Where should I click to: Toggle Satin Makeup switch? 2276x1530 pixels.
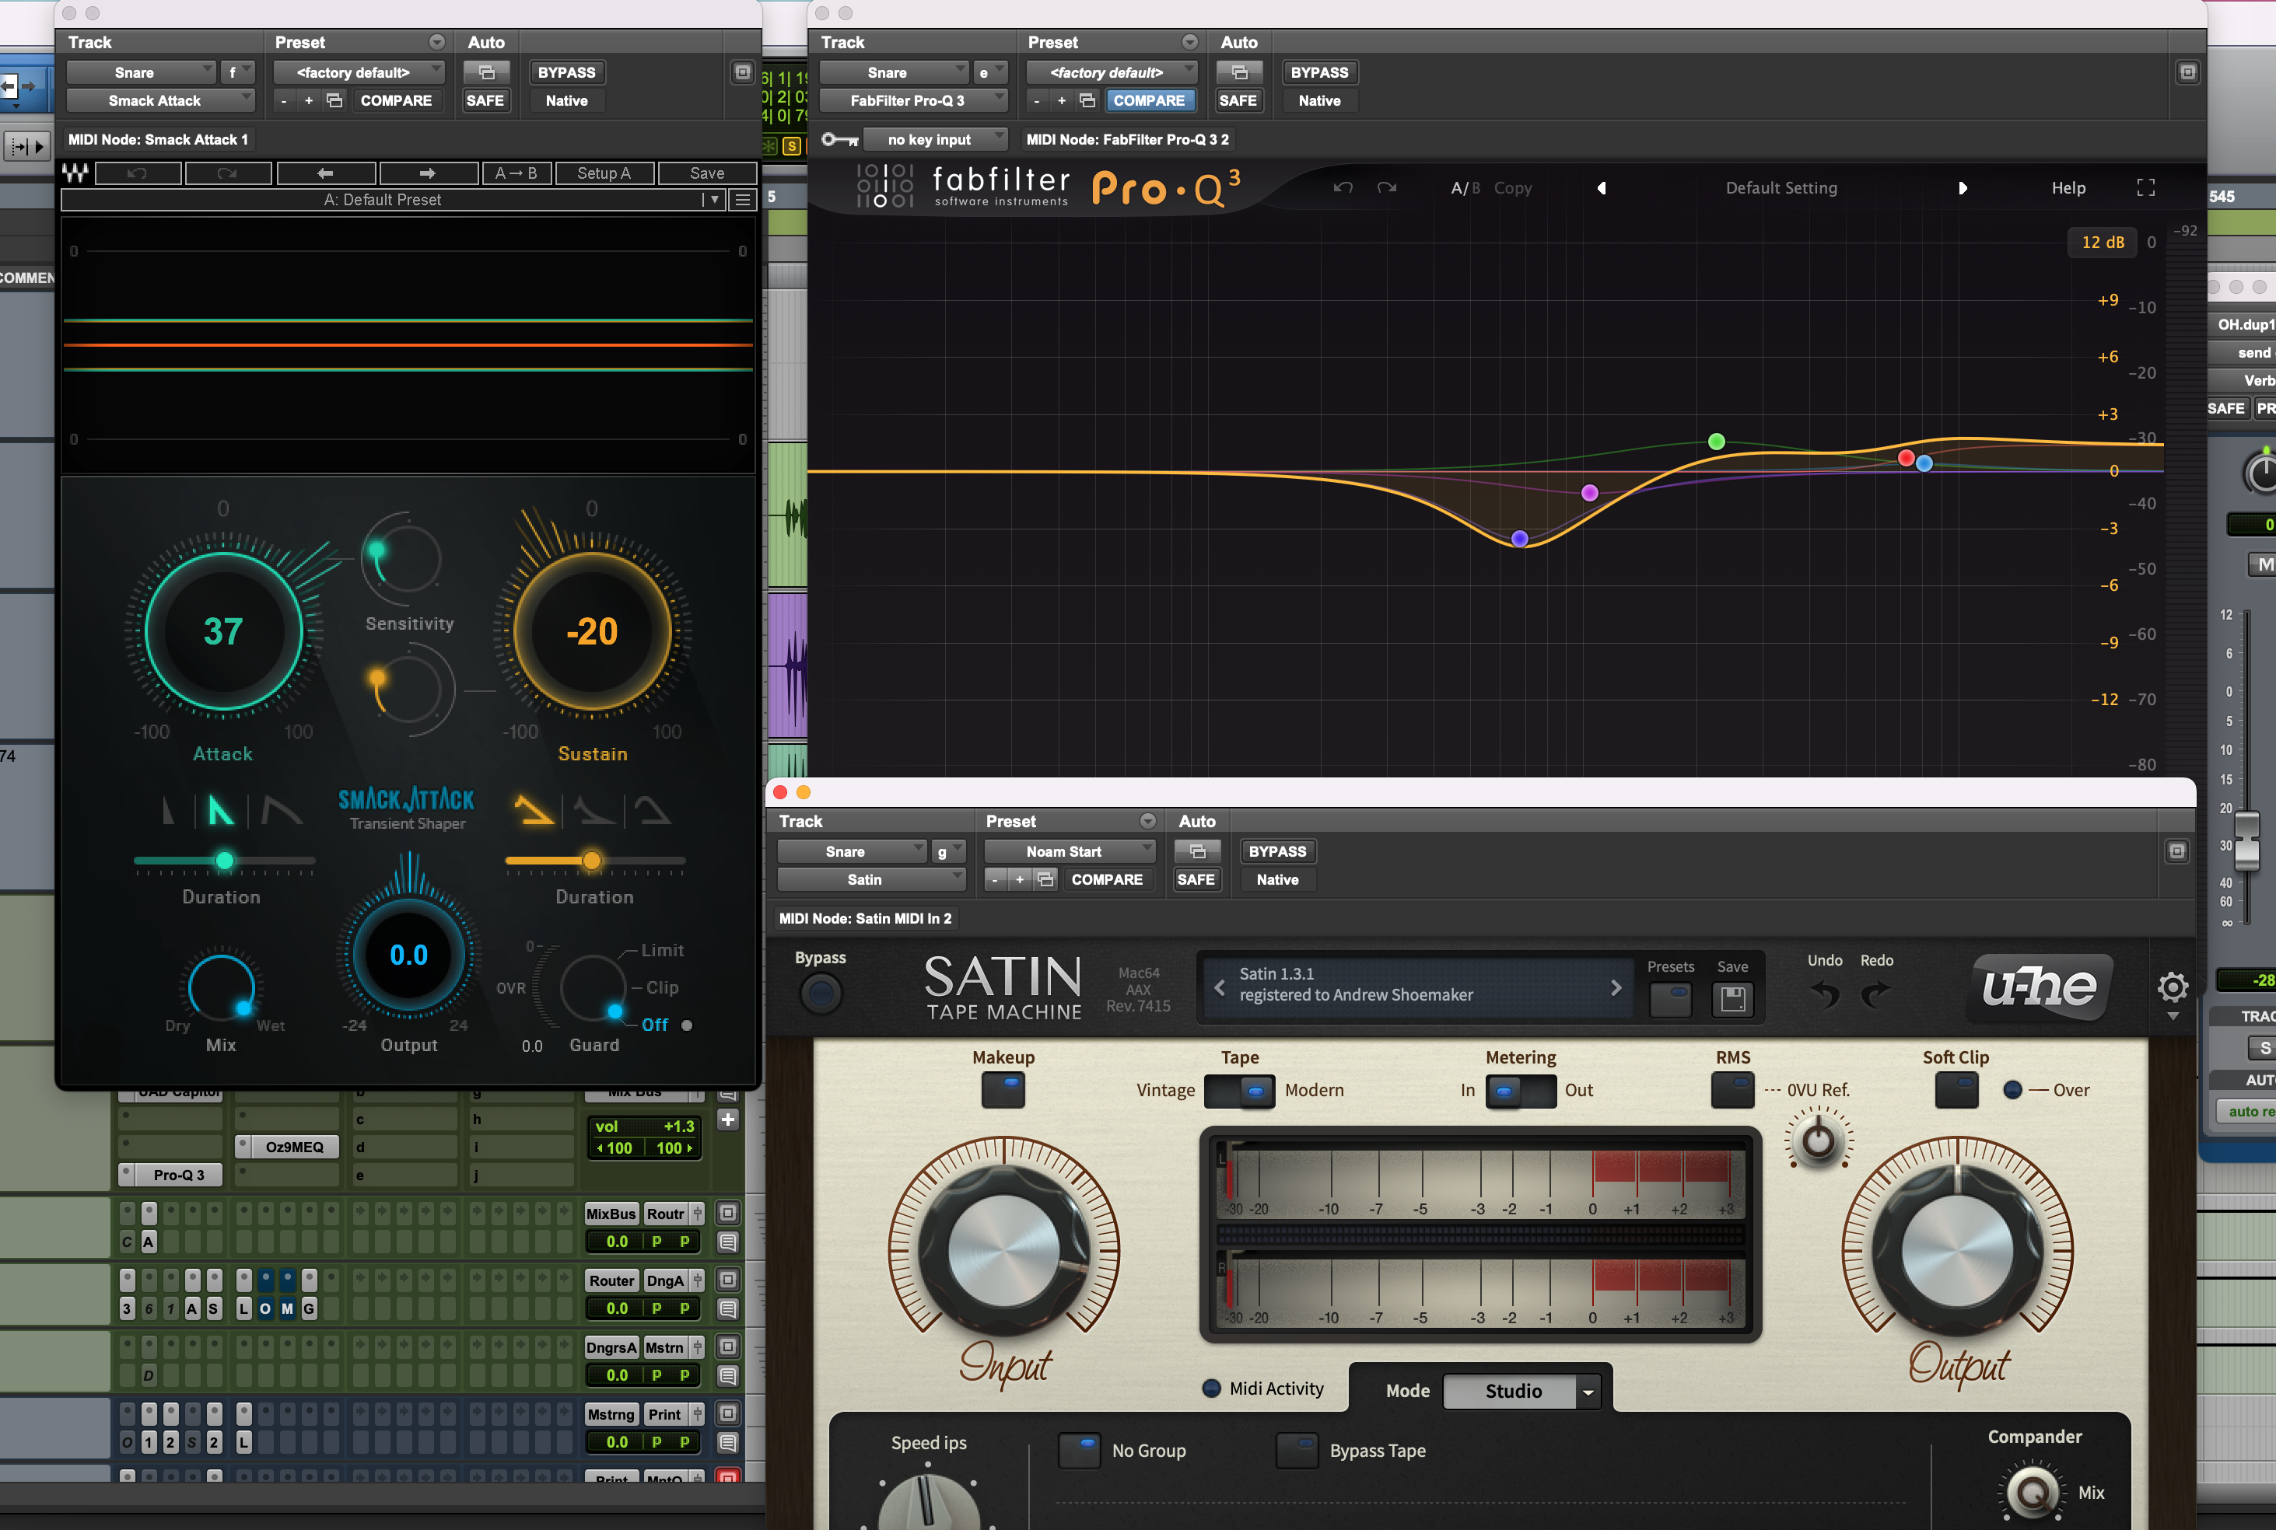(x=1003, y=1090)
